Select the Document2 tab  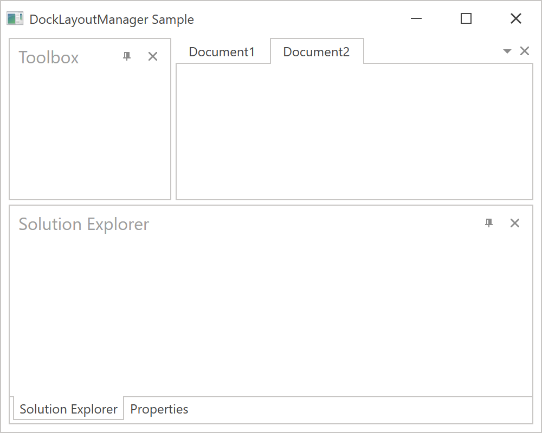click(317, 52)
